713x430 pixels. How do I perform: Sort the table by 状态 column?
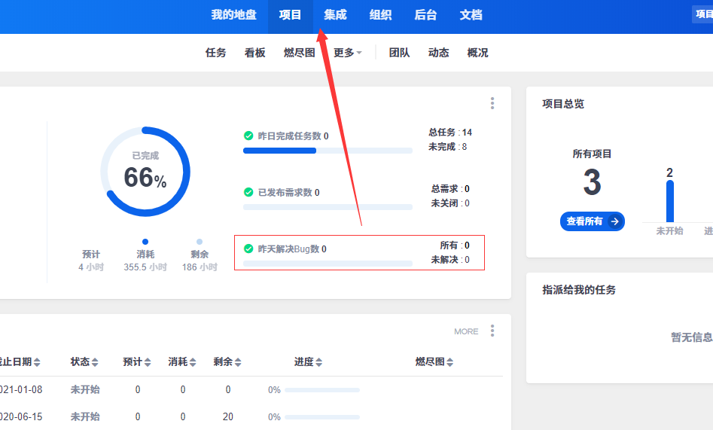point(84,361)
